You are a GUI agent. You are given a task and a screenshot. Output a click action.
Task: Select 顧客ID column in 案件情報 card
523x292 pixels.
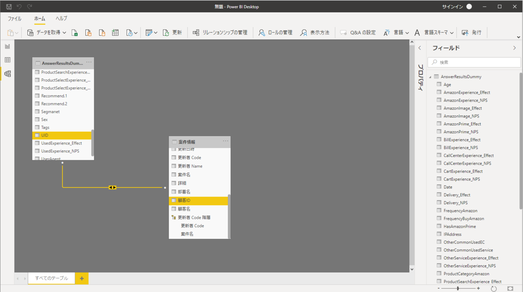point(198,200)
